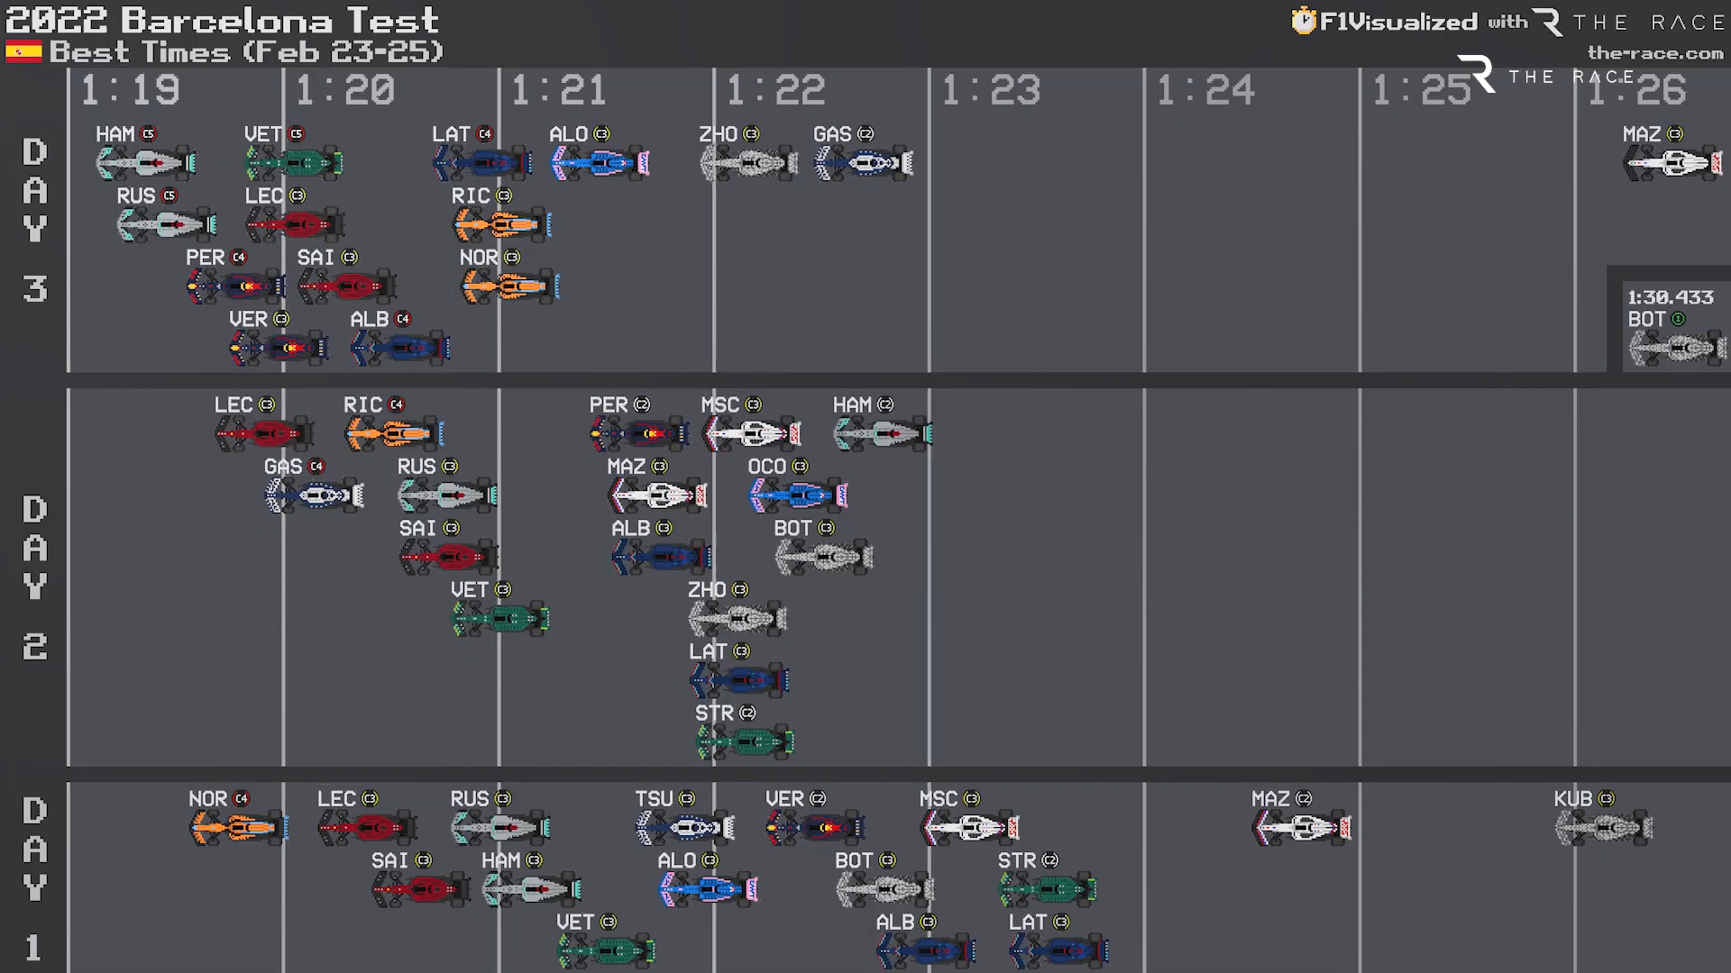
Task: Click the stopwatch icon next to F1Visualized
Action: 1303,21
